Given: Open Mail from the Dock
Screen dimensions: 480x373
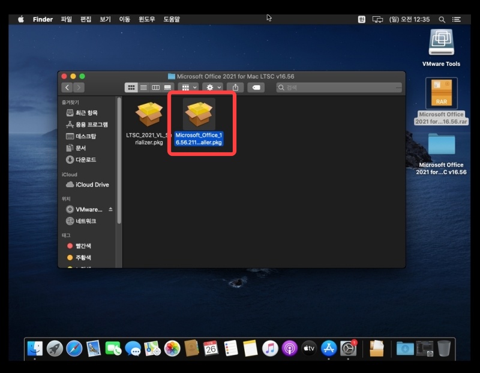Looking at the screenshot, I should pos(94,348).
